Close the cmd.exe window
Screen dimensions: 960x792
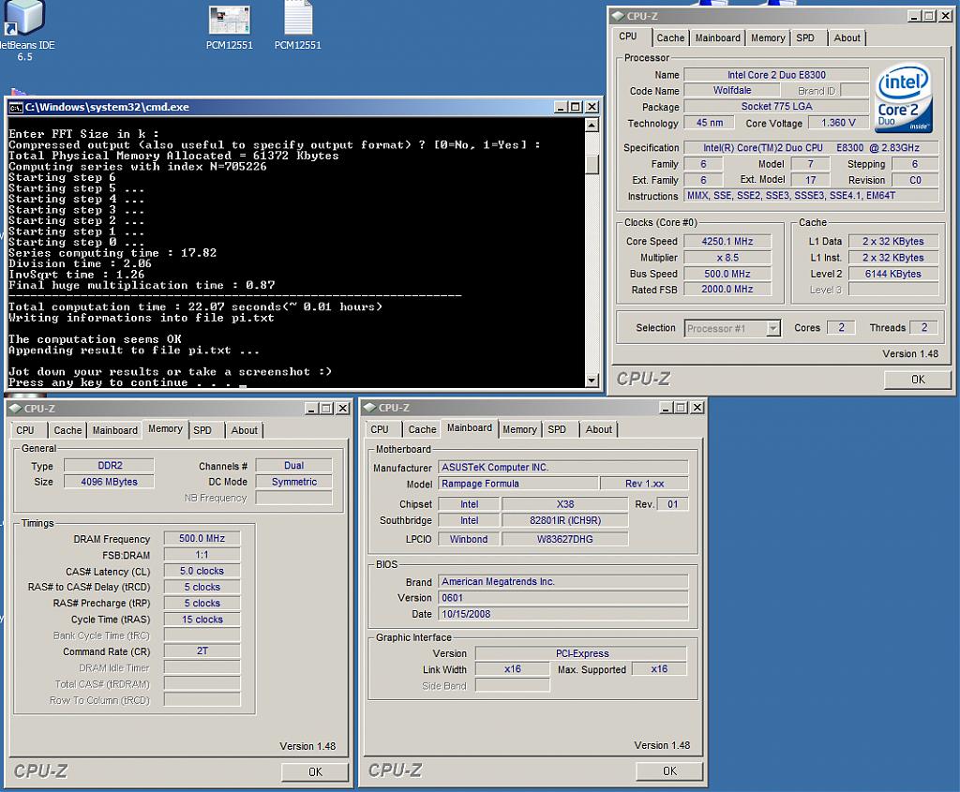coord(592,107)
